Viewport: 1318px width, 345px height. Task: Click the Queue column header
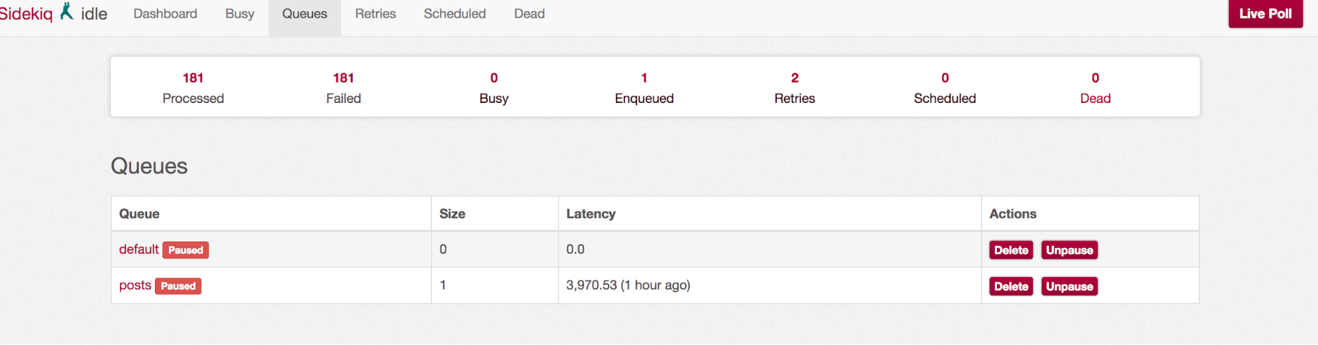click(139, 214)
